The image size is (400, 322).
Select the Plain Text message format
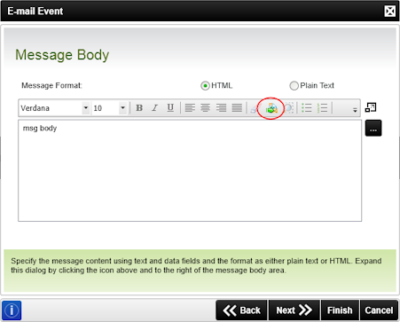pos(294,86)
